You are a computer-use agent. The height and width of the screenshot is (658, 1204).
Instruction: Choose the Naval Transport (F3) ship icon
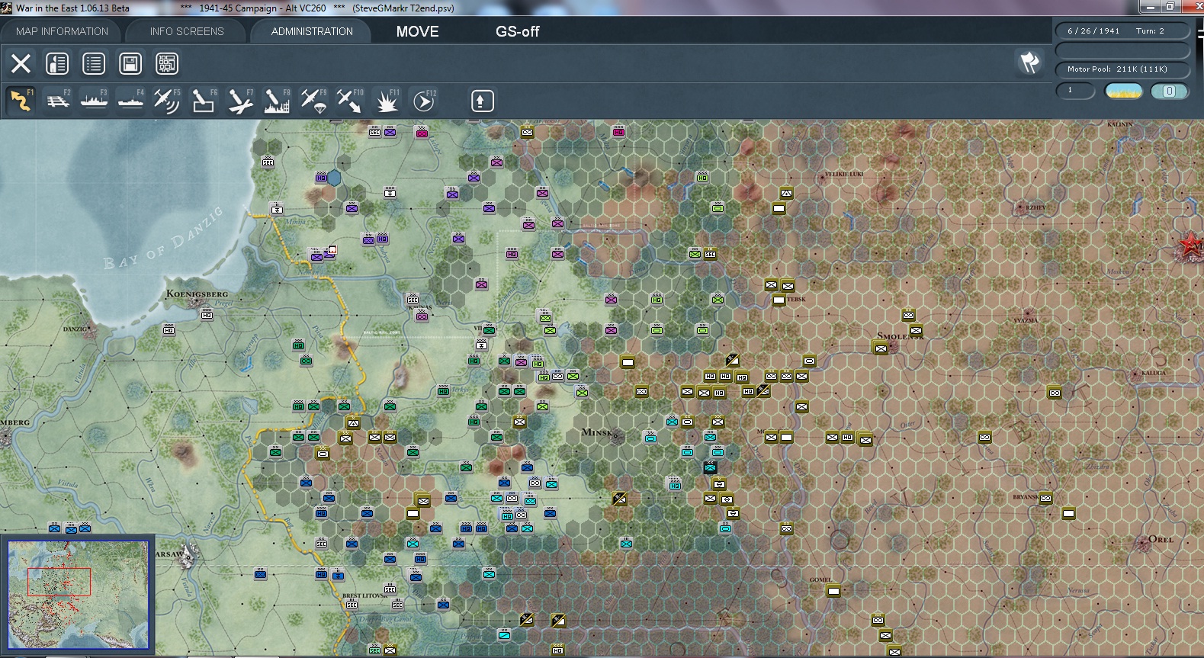point(95,101)
